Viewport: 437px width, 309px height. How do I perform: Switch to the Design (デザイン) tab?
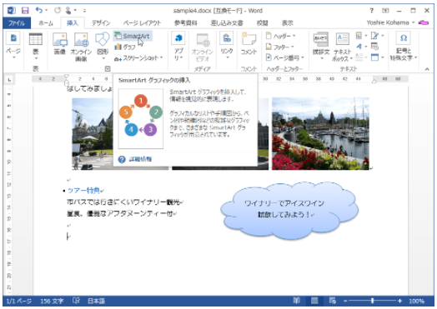(101, 23)
